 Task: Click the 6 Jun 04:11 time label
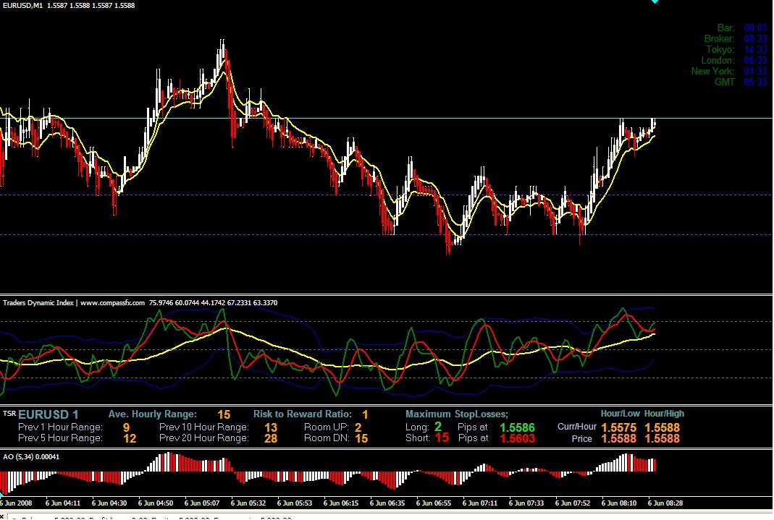(63, 503)
